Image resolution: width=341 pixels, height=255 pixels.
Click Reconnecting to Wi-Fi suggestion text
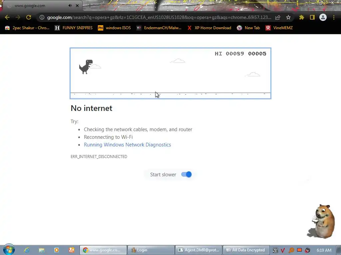pos(108,137)
